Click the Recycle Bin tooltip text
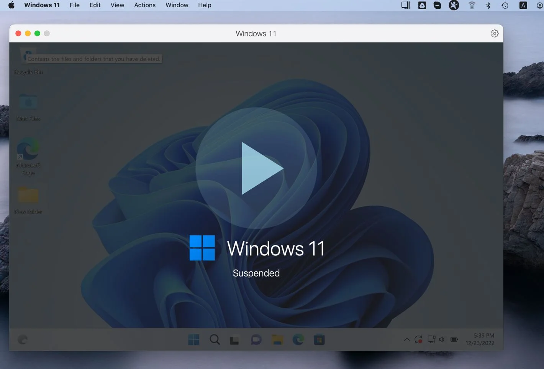Viewport: 544px width, 369px height. pyautogui.click(x=93, y=59)
